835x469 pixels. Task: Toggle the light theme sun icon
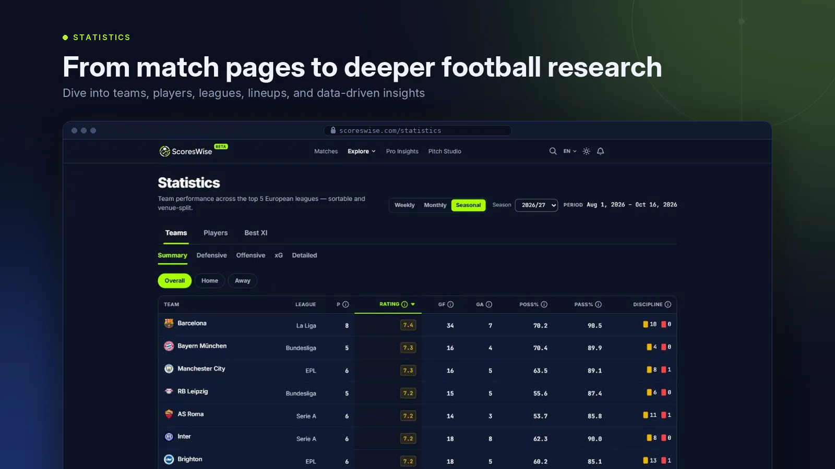point(587,151)
